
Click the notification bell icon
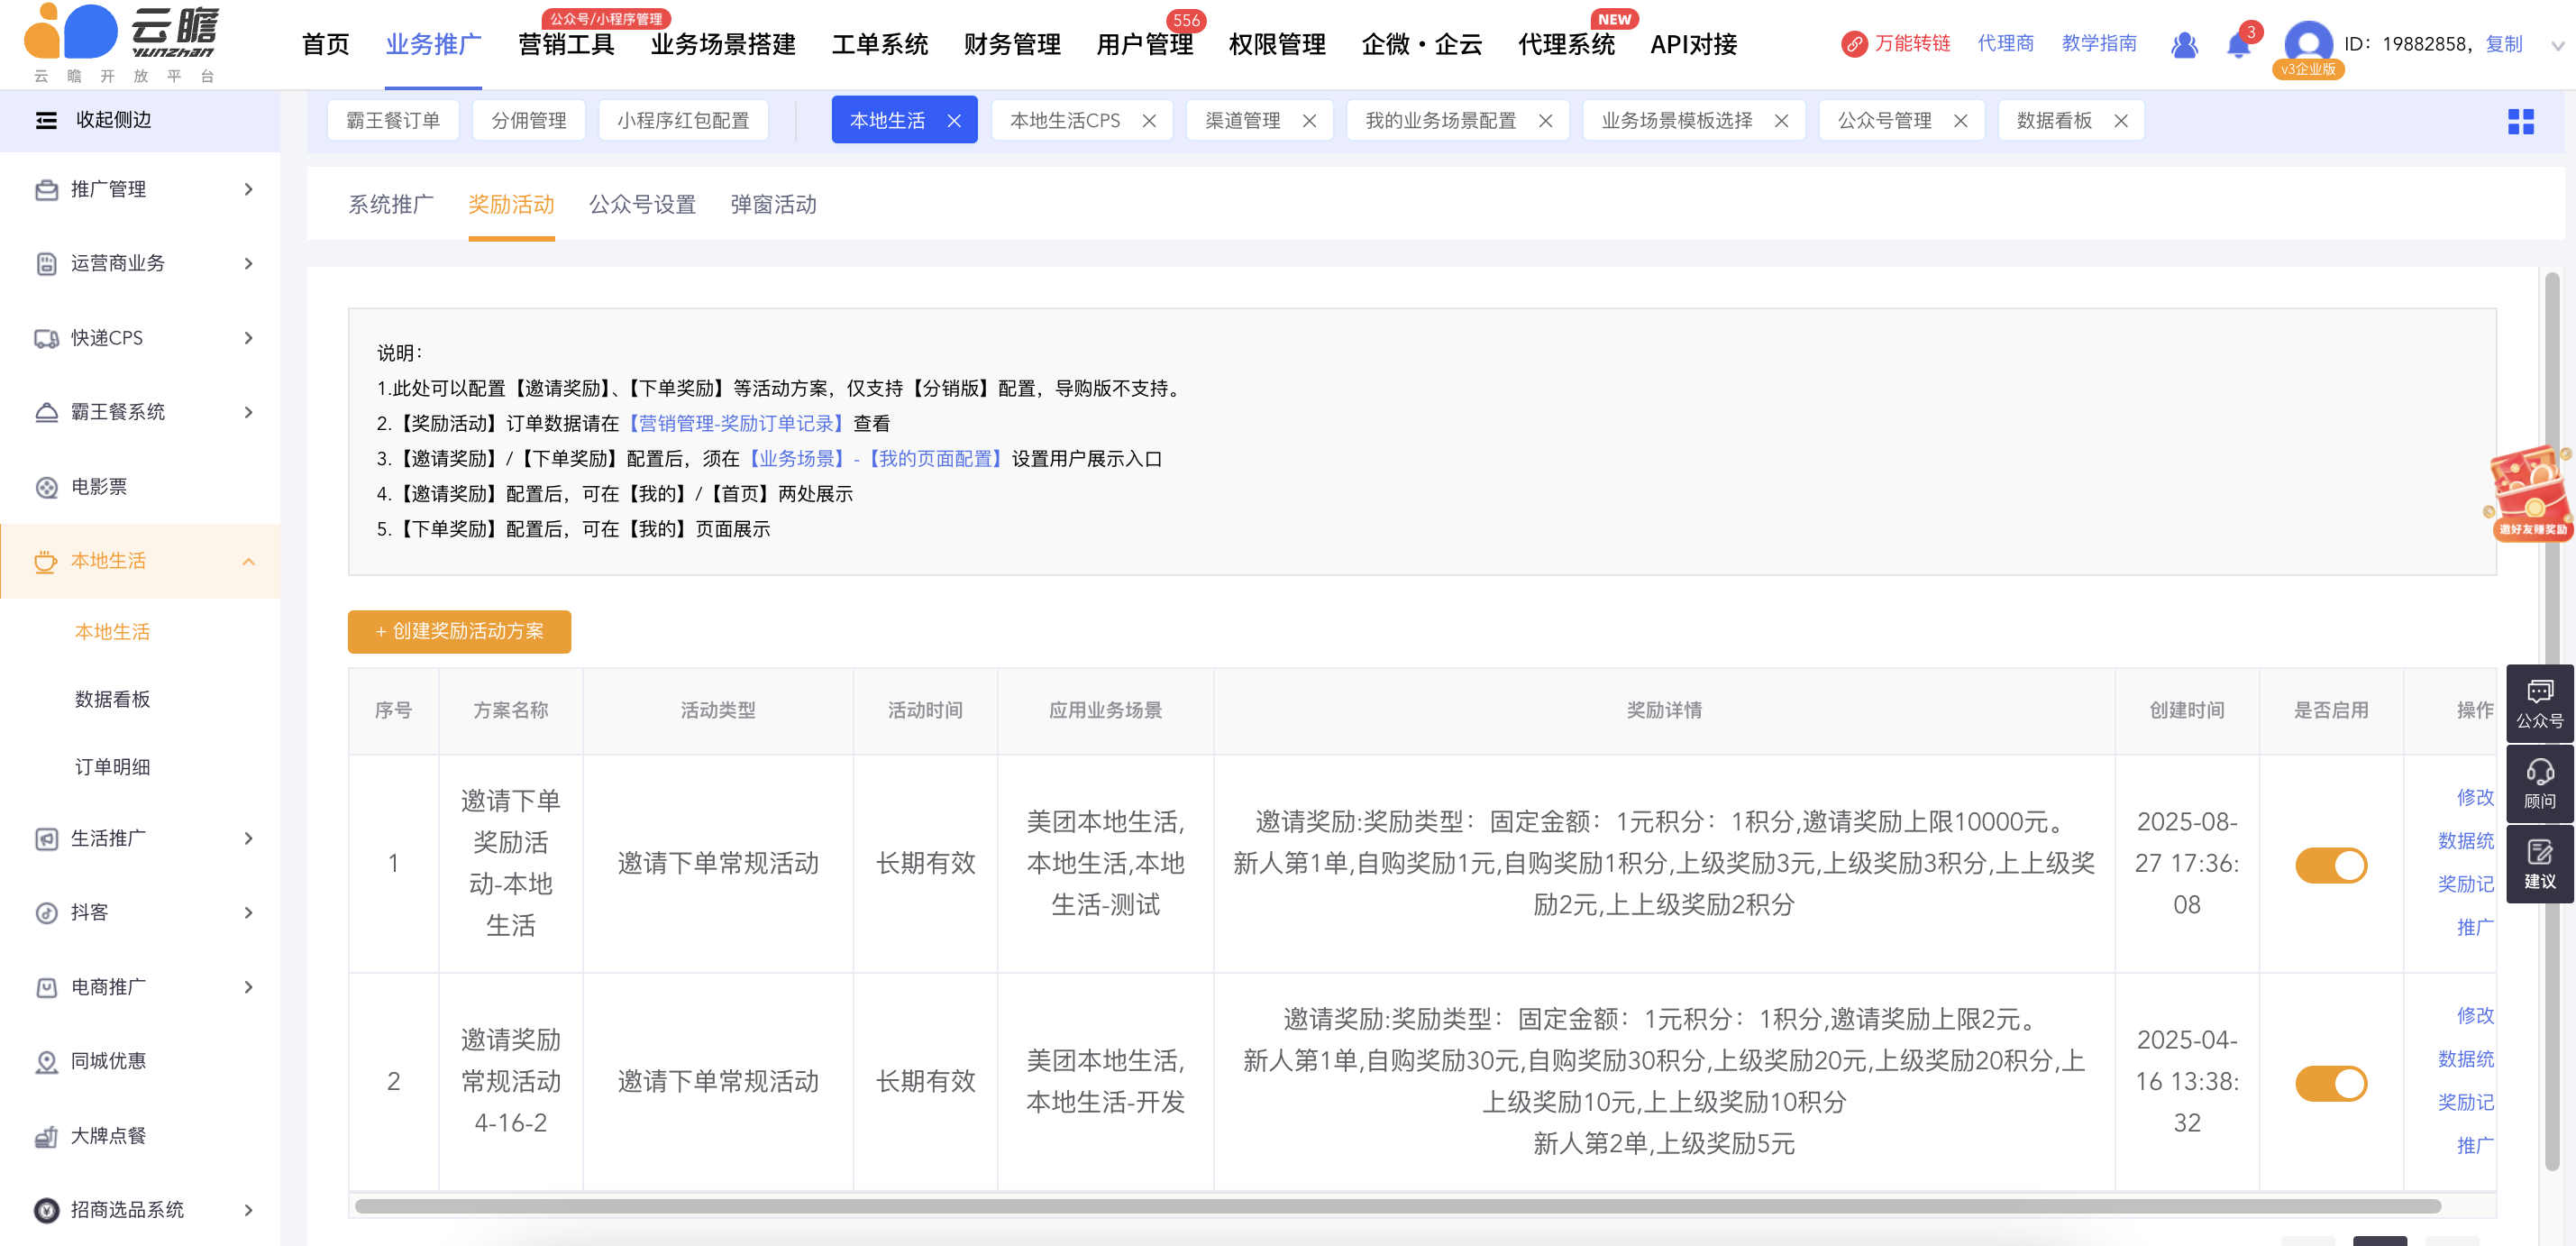(2238, 45)
